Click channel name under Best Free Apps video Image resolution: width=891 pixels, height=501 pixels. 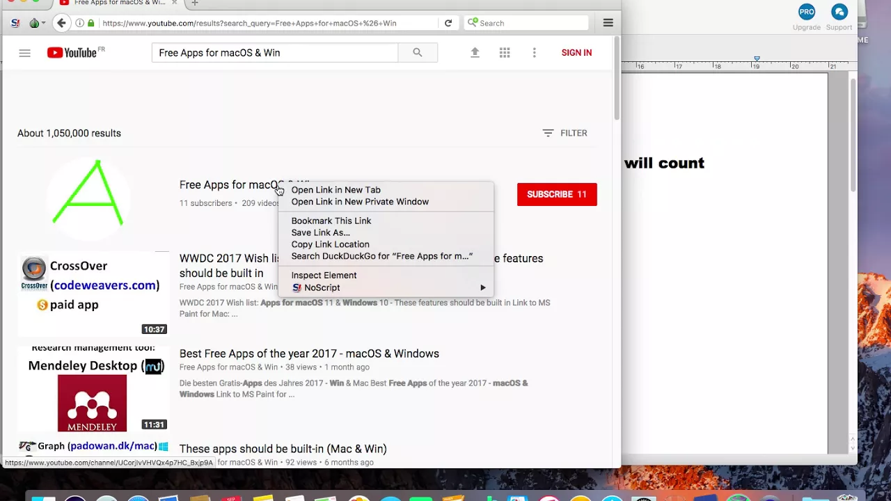point(228,367)
